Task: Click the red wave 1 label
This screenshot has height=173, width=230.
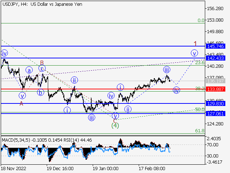Action: 195,44
